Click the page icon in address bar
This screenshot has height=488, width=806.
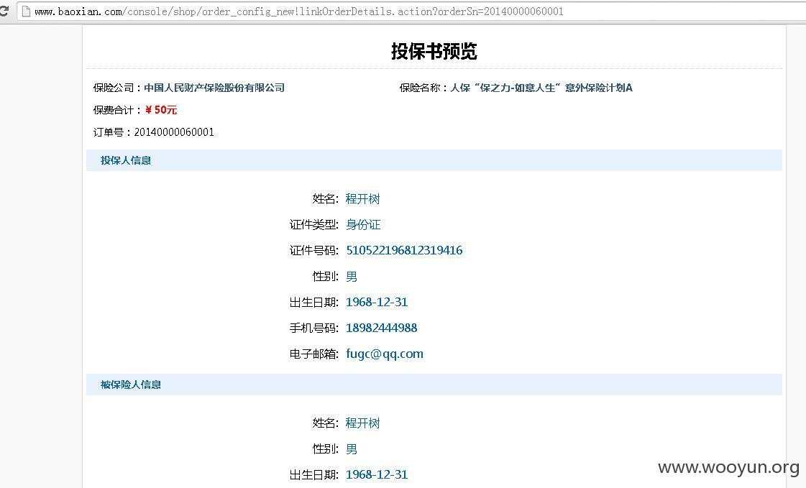point(26,11)
